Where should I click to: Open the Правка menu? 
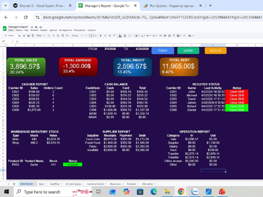pos(19,30)
